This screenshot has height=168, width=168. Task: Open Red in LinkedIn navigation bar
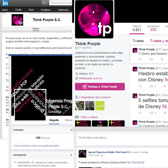pyautogui.click(x=31, y=10)
